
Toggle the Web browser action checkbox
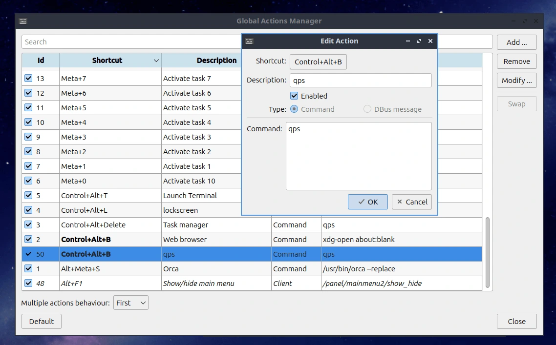(28, 239)
